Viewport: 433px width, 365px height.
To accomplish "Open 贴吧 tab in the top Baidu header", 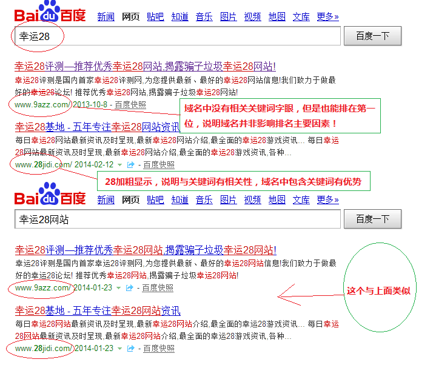I will [x=155, y=17].
